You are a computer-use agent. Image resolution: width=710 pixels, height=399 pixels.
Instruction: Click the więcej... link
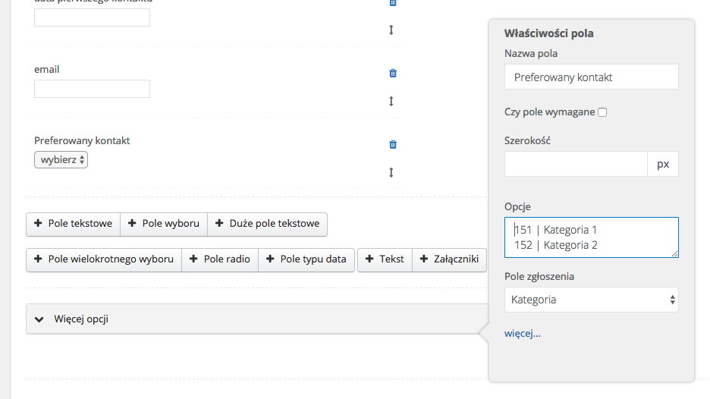[x=522, y=333]
